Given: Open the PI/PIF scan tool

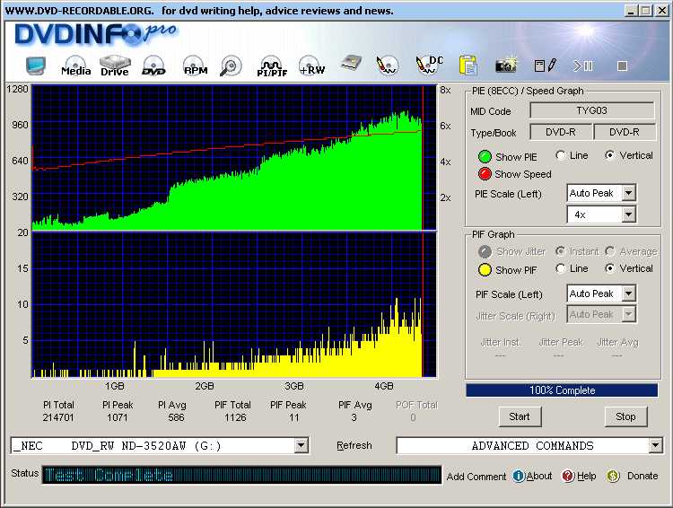Looking at the screenshot, I should pos(271,66).
